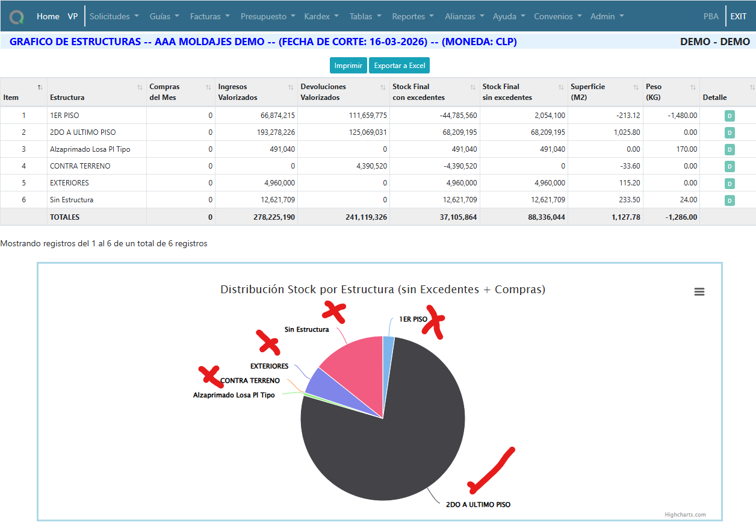This screenshot has width=756, height=528.
Task: Open detail icon for 2DO A ULTIMO PISO
Action: (x=729, y=132)
